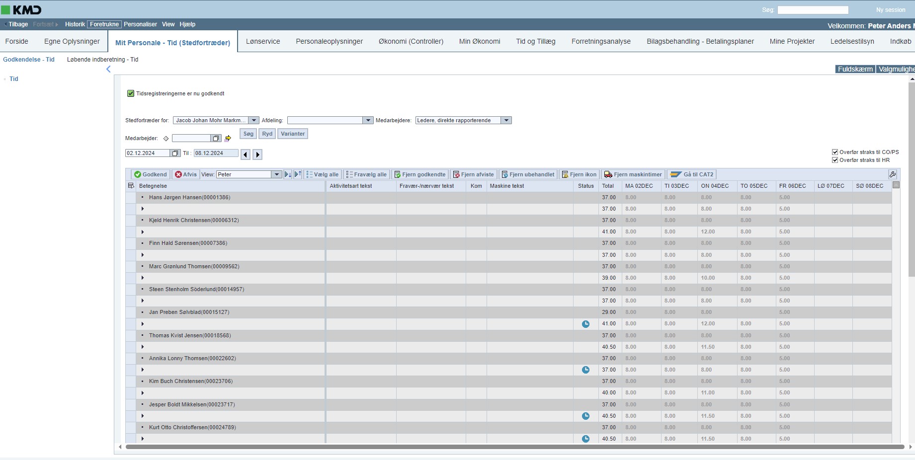This screenshot has height=460, width=915.
Task: Open the Afdeling dropdown
Action: [x=368, y=120]
